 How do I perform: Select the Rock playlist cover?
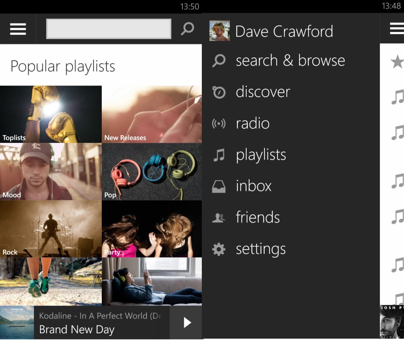51,229
